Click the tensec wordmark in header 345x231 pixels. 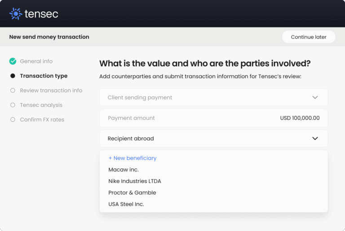[x=41, y=14]
